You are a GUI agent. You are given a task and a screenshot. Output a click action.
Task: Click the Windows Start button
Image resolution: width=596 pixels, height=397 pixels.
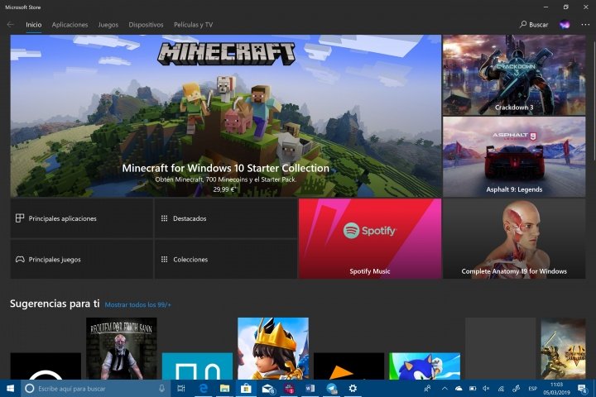[x=9, y=388]
